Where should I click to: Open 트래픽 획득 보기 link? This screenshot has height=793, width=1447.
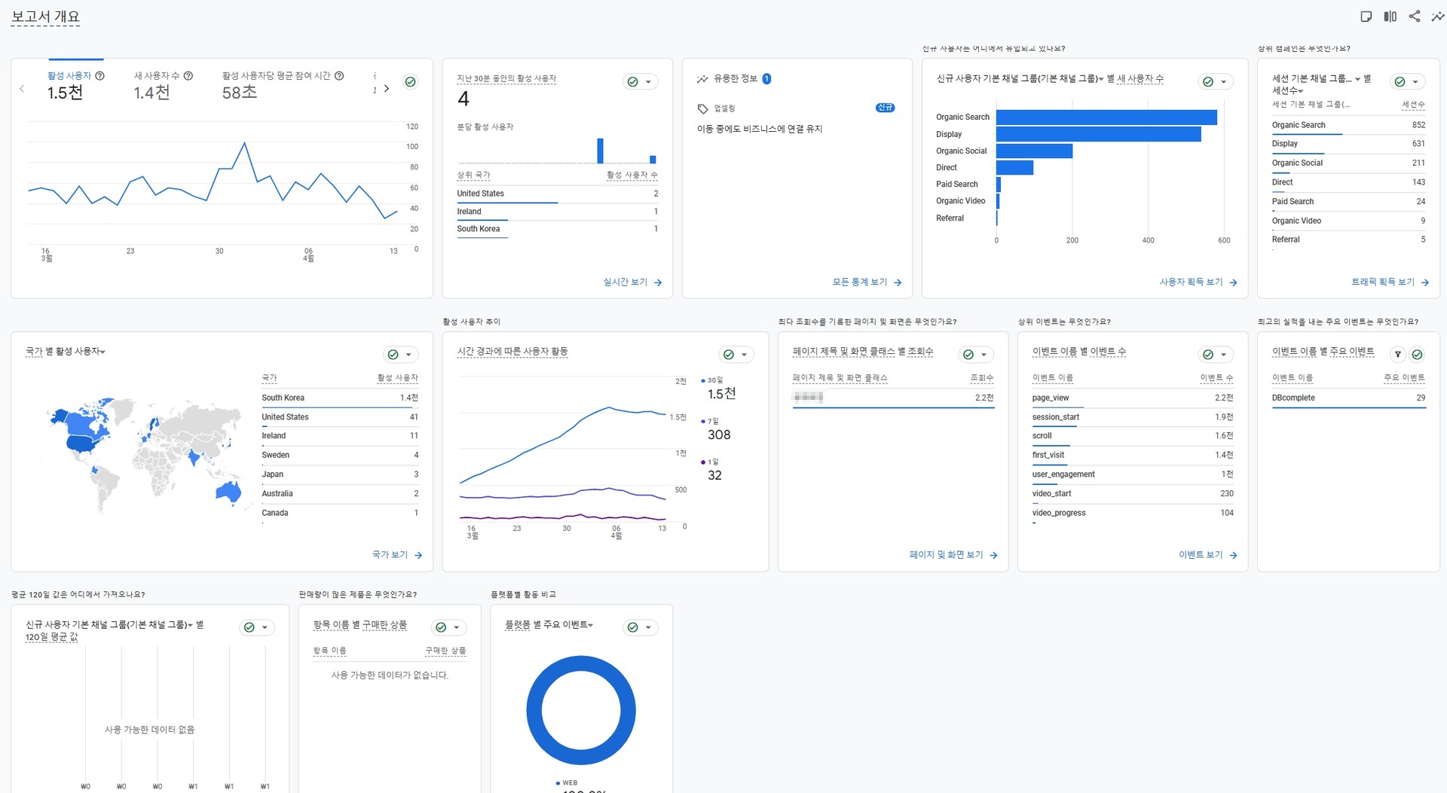(1390, 282)
